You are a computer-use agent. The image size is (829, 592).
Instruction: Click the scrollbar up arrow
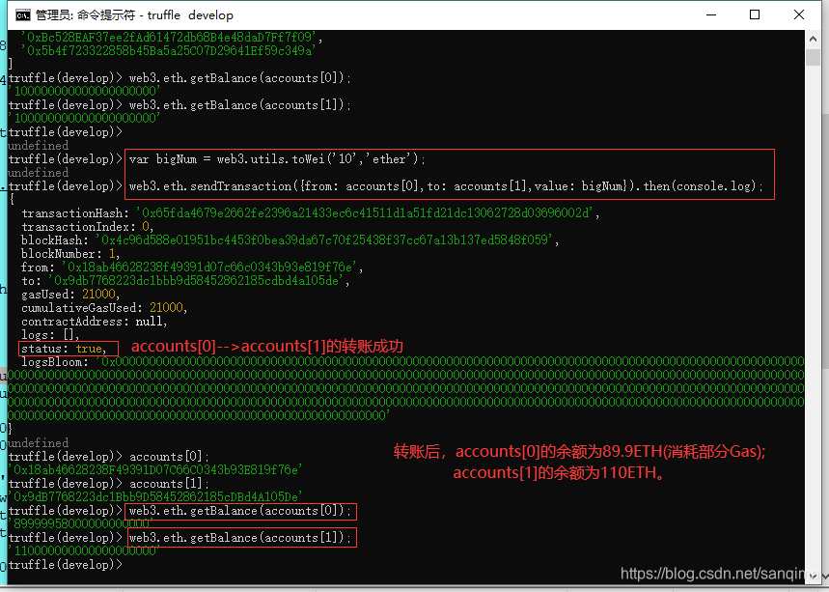tap(814, 39)
